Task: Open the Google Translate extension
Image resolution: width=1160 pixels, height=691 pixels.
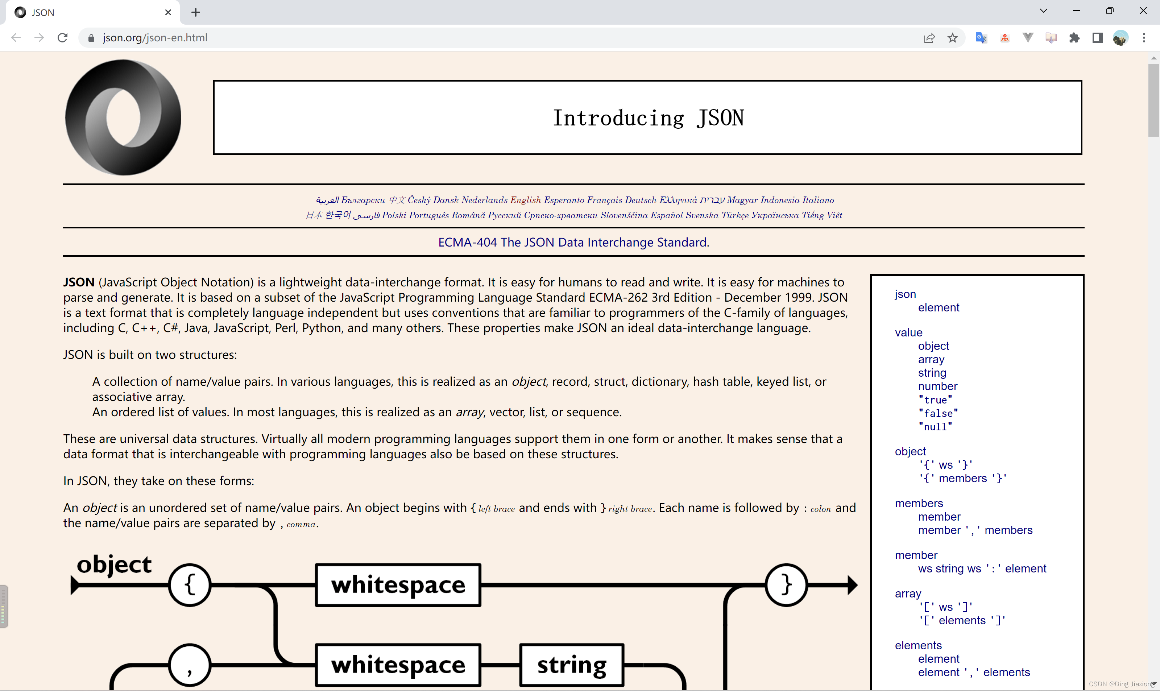Action: [981, 38]
